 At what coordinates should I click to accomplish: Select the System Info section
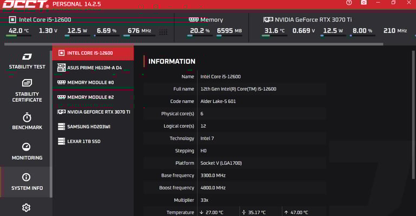pyautogui.click(x=27, y=182)
